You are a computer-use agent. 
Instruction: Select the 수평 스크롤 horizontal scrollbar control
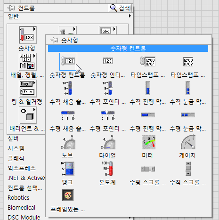tap(148, 169)
